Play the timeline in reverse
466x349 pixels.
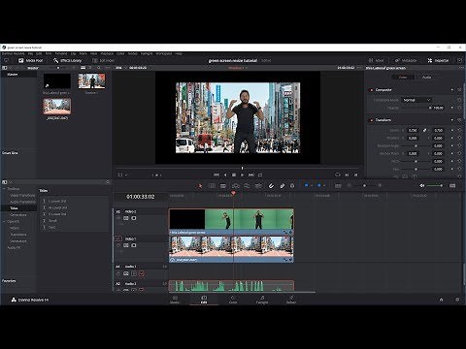[225, 174]
